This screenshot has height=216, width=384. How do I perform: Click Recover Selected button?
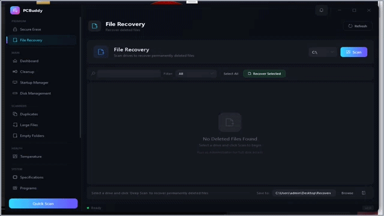click(x=264, y=73)
